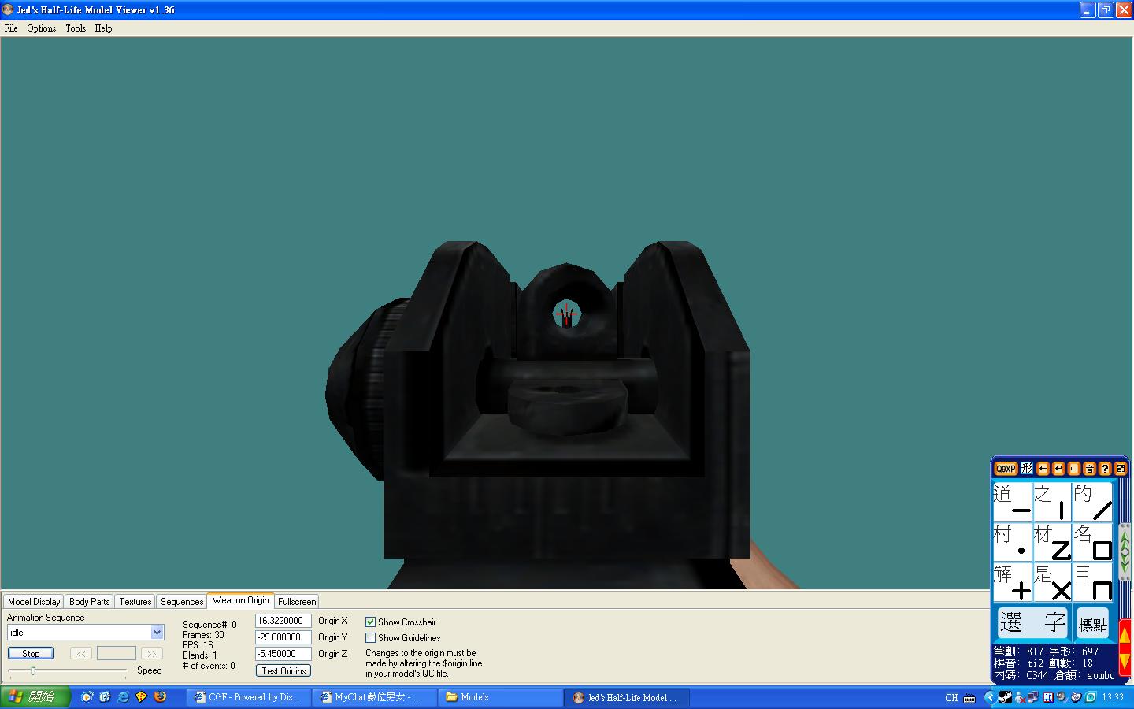The height and width of the screenshot is (709, 1134).
Task: Select the 的 slash stroke key
Action: pos(1093,502)
